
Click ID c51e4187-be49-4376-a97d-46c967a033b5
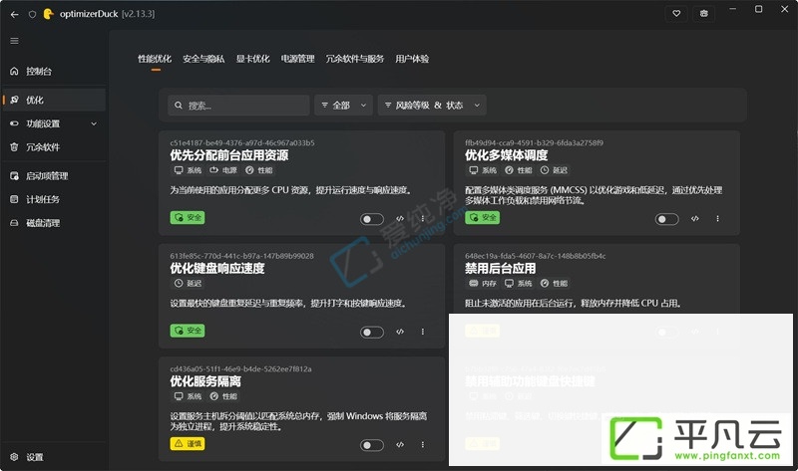click(x=242, y=142)
